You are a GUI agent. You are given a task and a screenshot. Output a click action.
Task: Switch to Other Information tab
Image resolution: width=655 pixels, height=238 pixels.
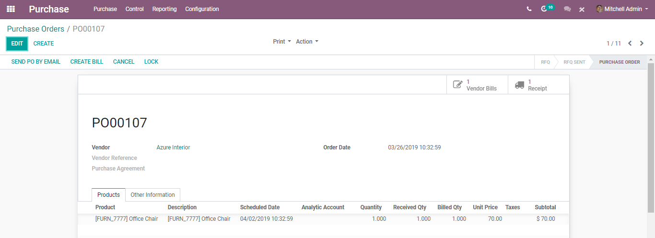point(152,195)
